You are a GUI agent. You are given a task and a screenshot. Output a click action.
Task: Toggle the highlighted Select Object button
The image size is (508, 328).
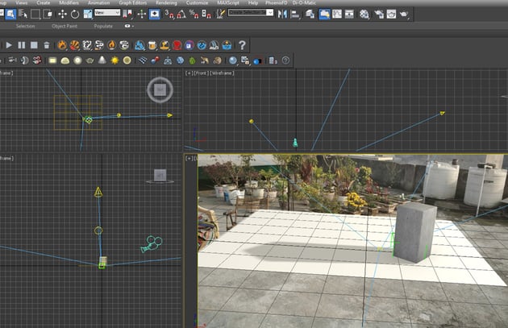click(x=10, y=14)
